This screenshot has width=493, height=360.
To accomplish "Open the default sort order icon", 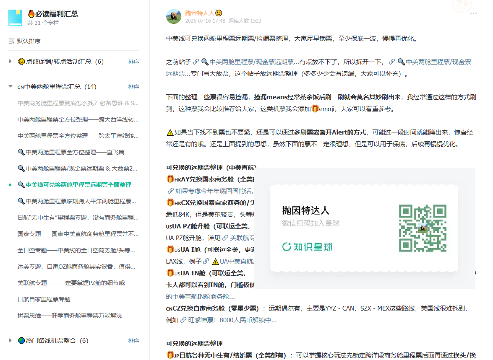I will 11,41.
